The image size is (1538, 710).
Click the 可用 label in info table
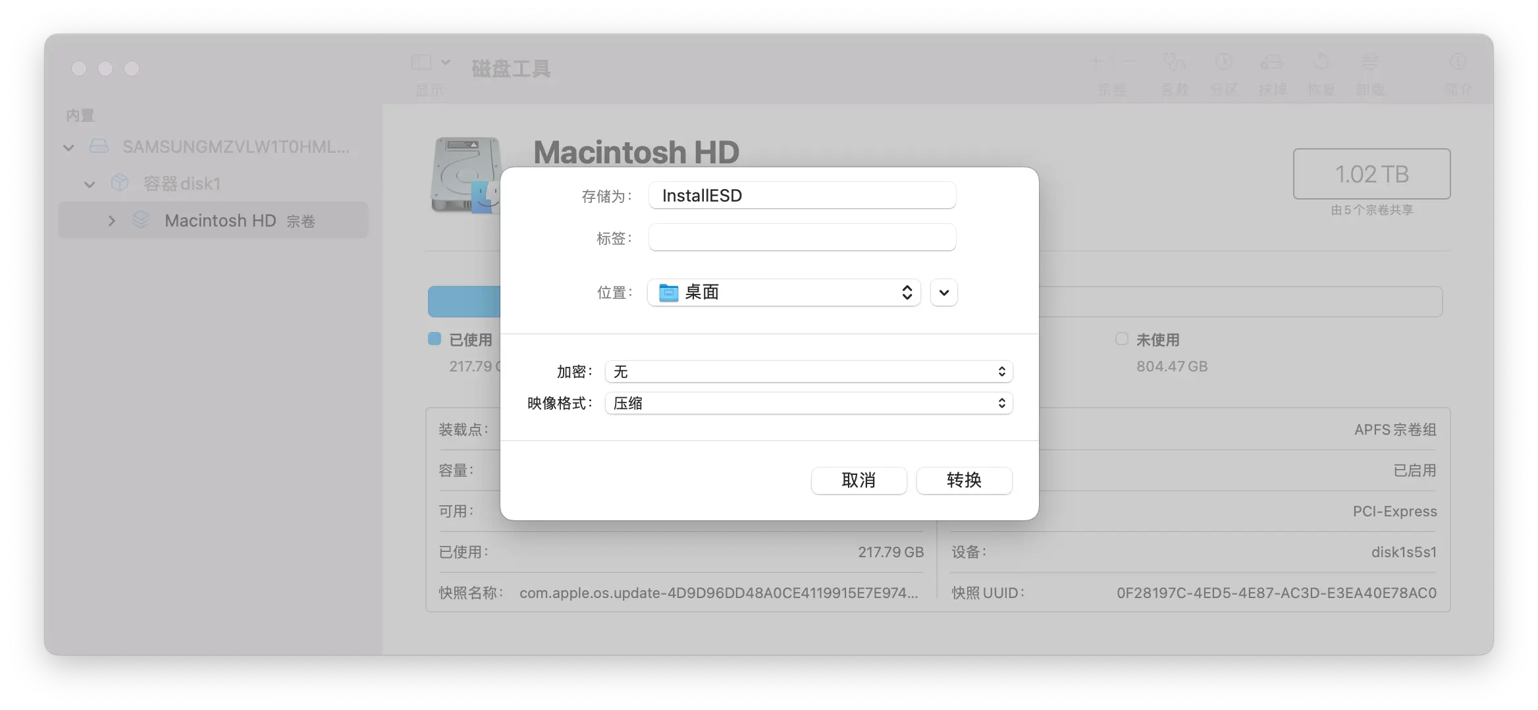(456, 511)
